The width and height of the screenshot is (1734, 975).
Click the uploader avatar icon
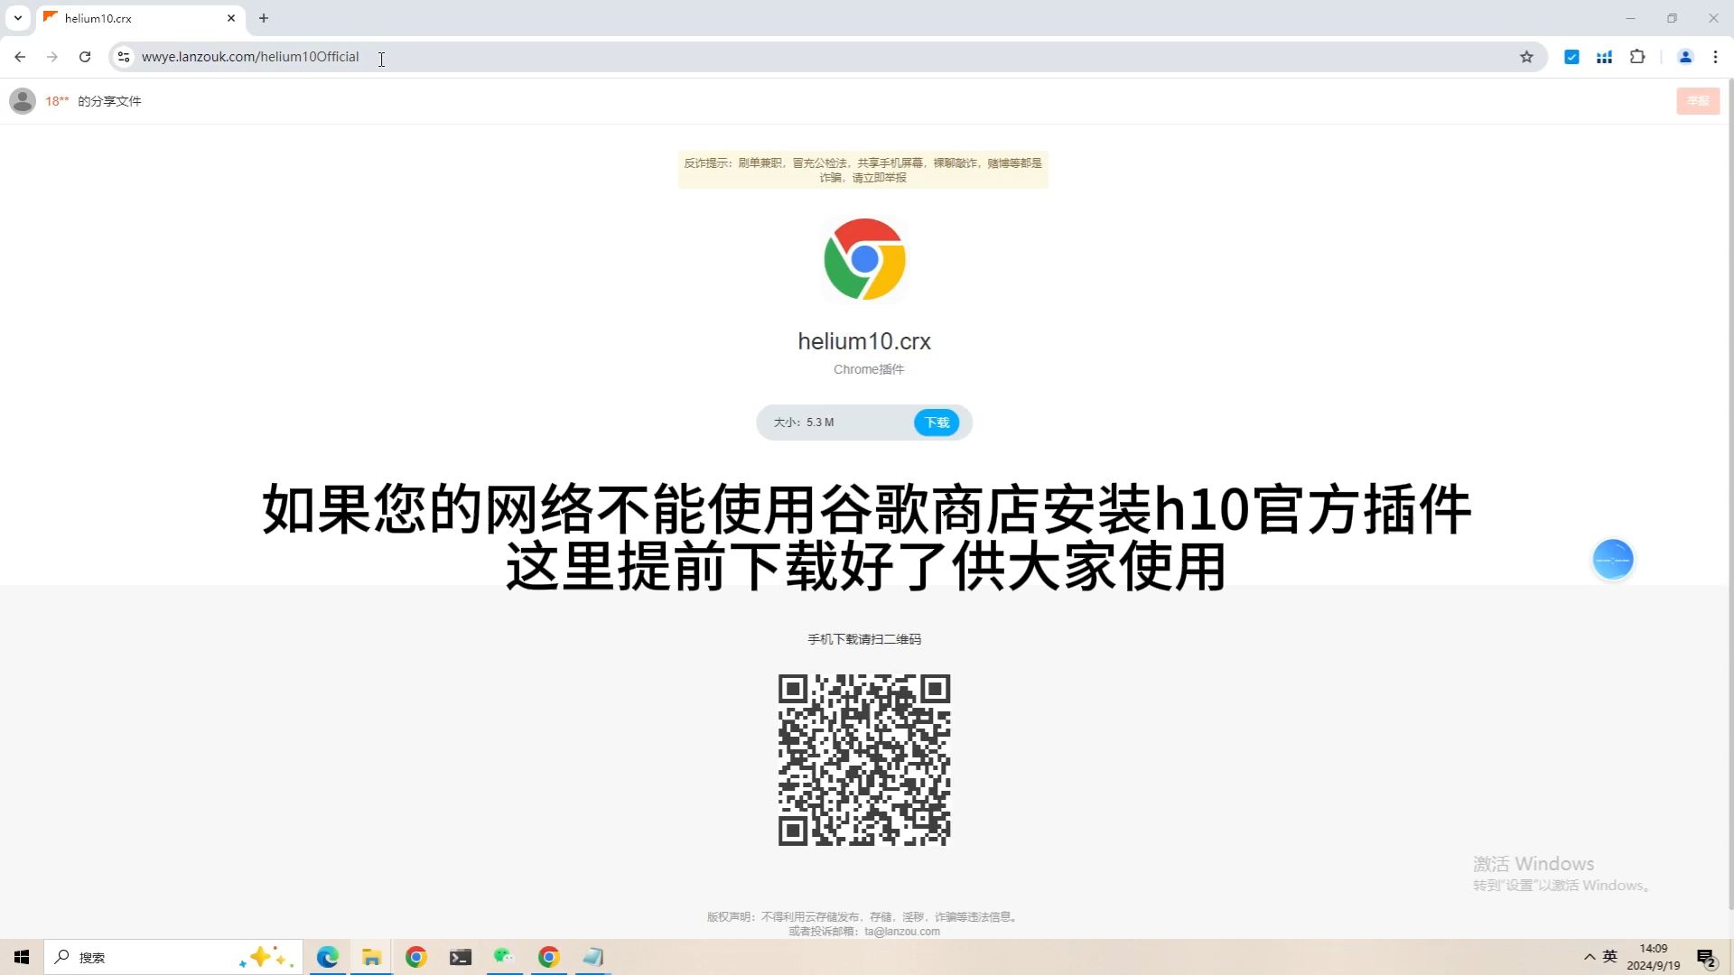(23, 101)
